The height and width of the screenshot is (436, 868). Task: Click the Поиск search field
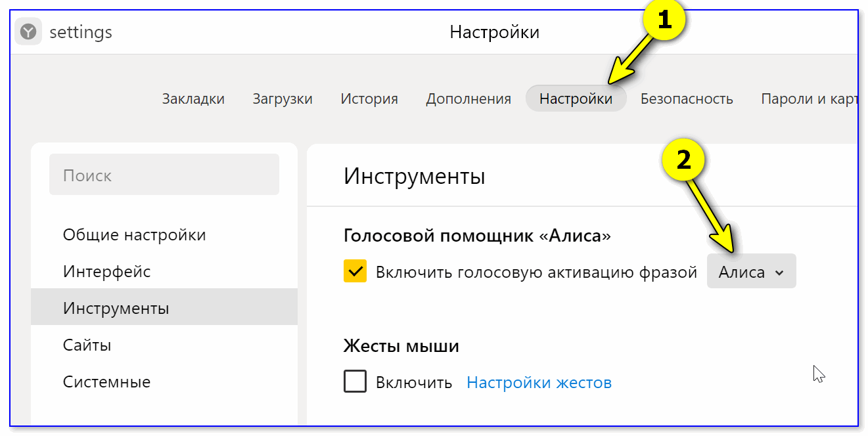[x=164, y=175]
